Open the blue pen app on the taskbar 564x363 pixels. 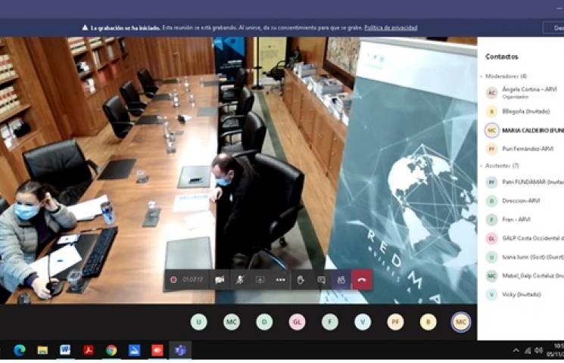tap(134, 350)
